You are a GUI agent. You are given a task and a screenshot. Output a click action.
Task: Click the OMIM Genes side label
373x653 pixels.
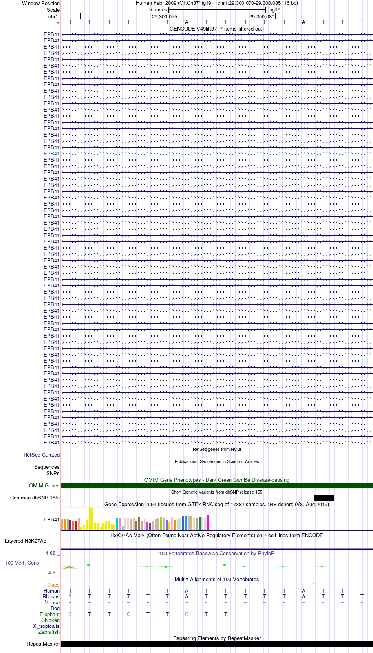[x=44, y=485]
